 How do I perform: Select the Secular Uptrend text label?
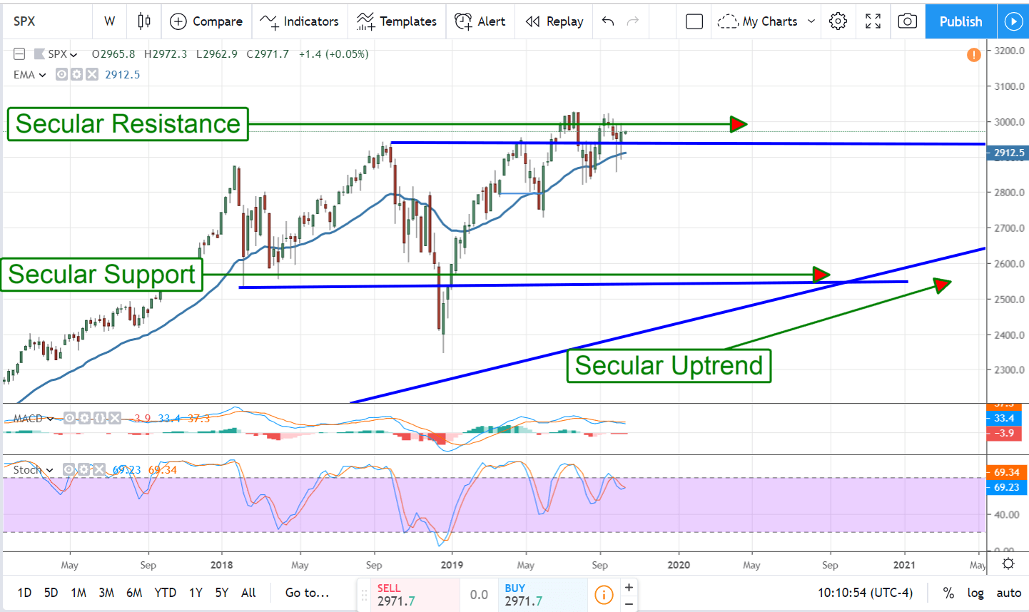669,365
